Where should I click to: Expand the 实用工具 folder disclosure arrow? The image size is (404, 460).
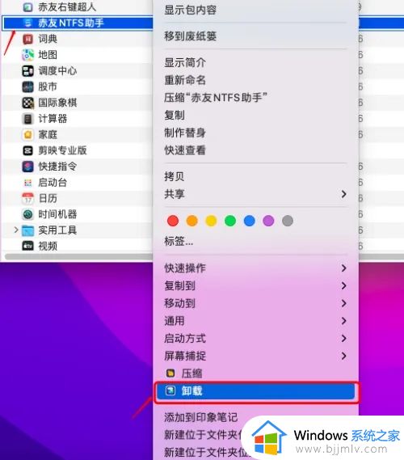(x=16, y=230)
